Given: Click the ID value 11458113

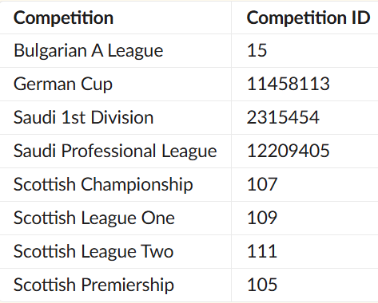Looking at the screenshot, I should click(288, 84).
